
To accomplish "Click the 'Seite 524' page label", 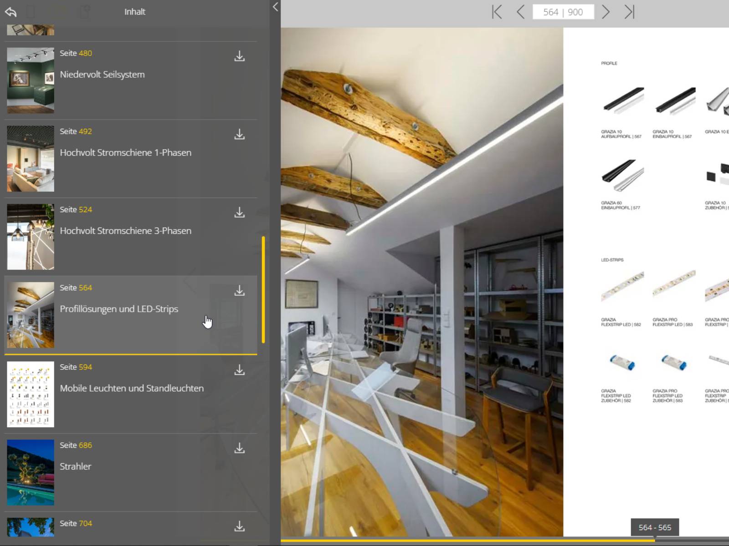I will tap(76, 210).
